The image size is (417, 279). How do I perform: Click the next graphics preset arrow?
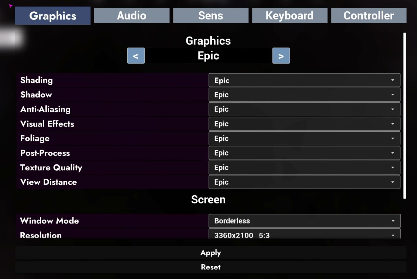(281, 56)
